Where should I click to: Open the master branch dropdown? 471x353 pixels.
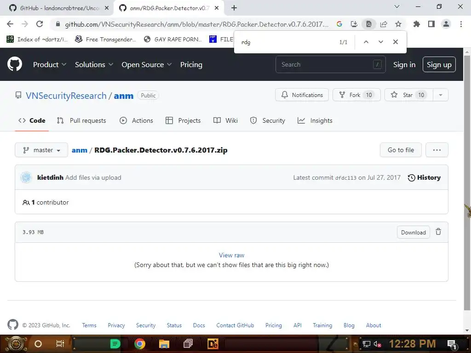point(41,150)
